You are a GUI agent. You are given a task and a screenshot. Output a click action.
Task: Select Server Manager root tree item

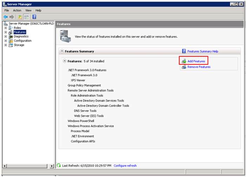point(31,24)
